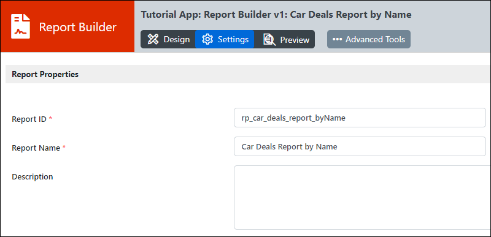Click the red asterisk beside Report Name
Image resolution: width=491 pixels, height=237 pixels.
point(64,147)
